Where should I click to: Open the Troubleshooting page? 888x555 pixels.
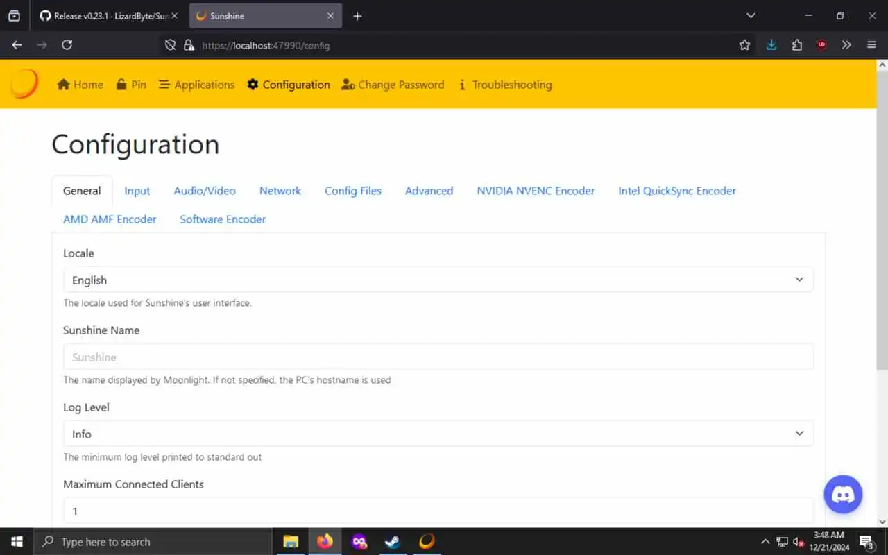point(504,85)
